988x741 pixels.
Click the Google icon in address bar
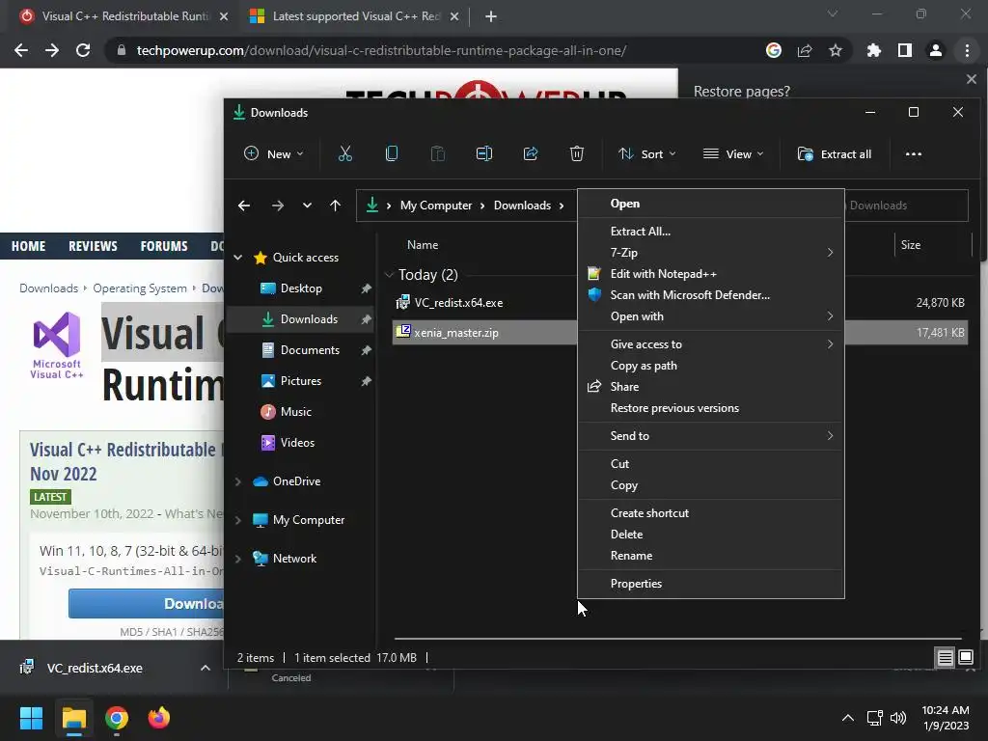point(774,50)
